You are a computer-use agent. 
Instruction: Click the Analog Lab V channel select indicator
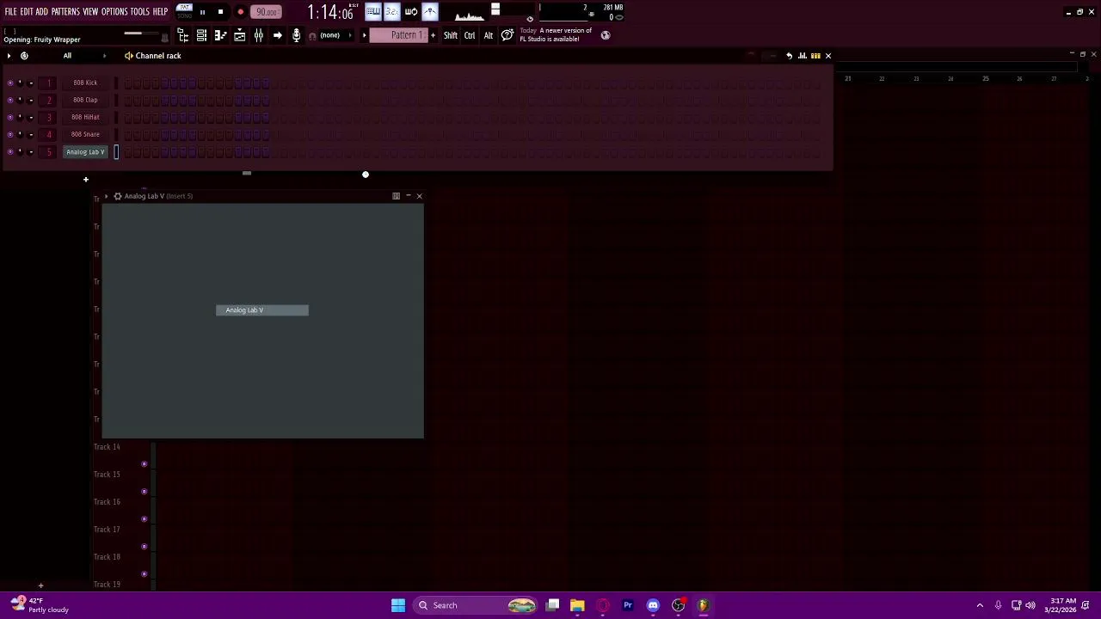116,152
